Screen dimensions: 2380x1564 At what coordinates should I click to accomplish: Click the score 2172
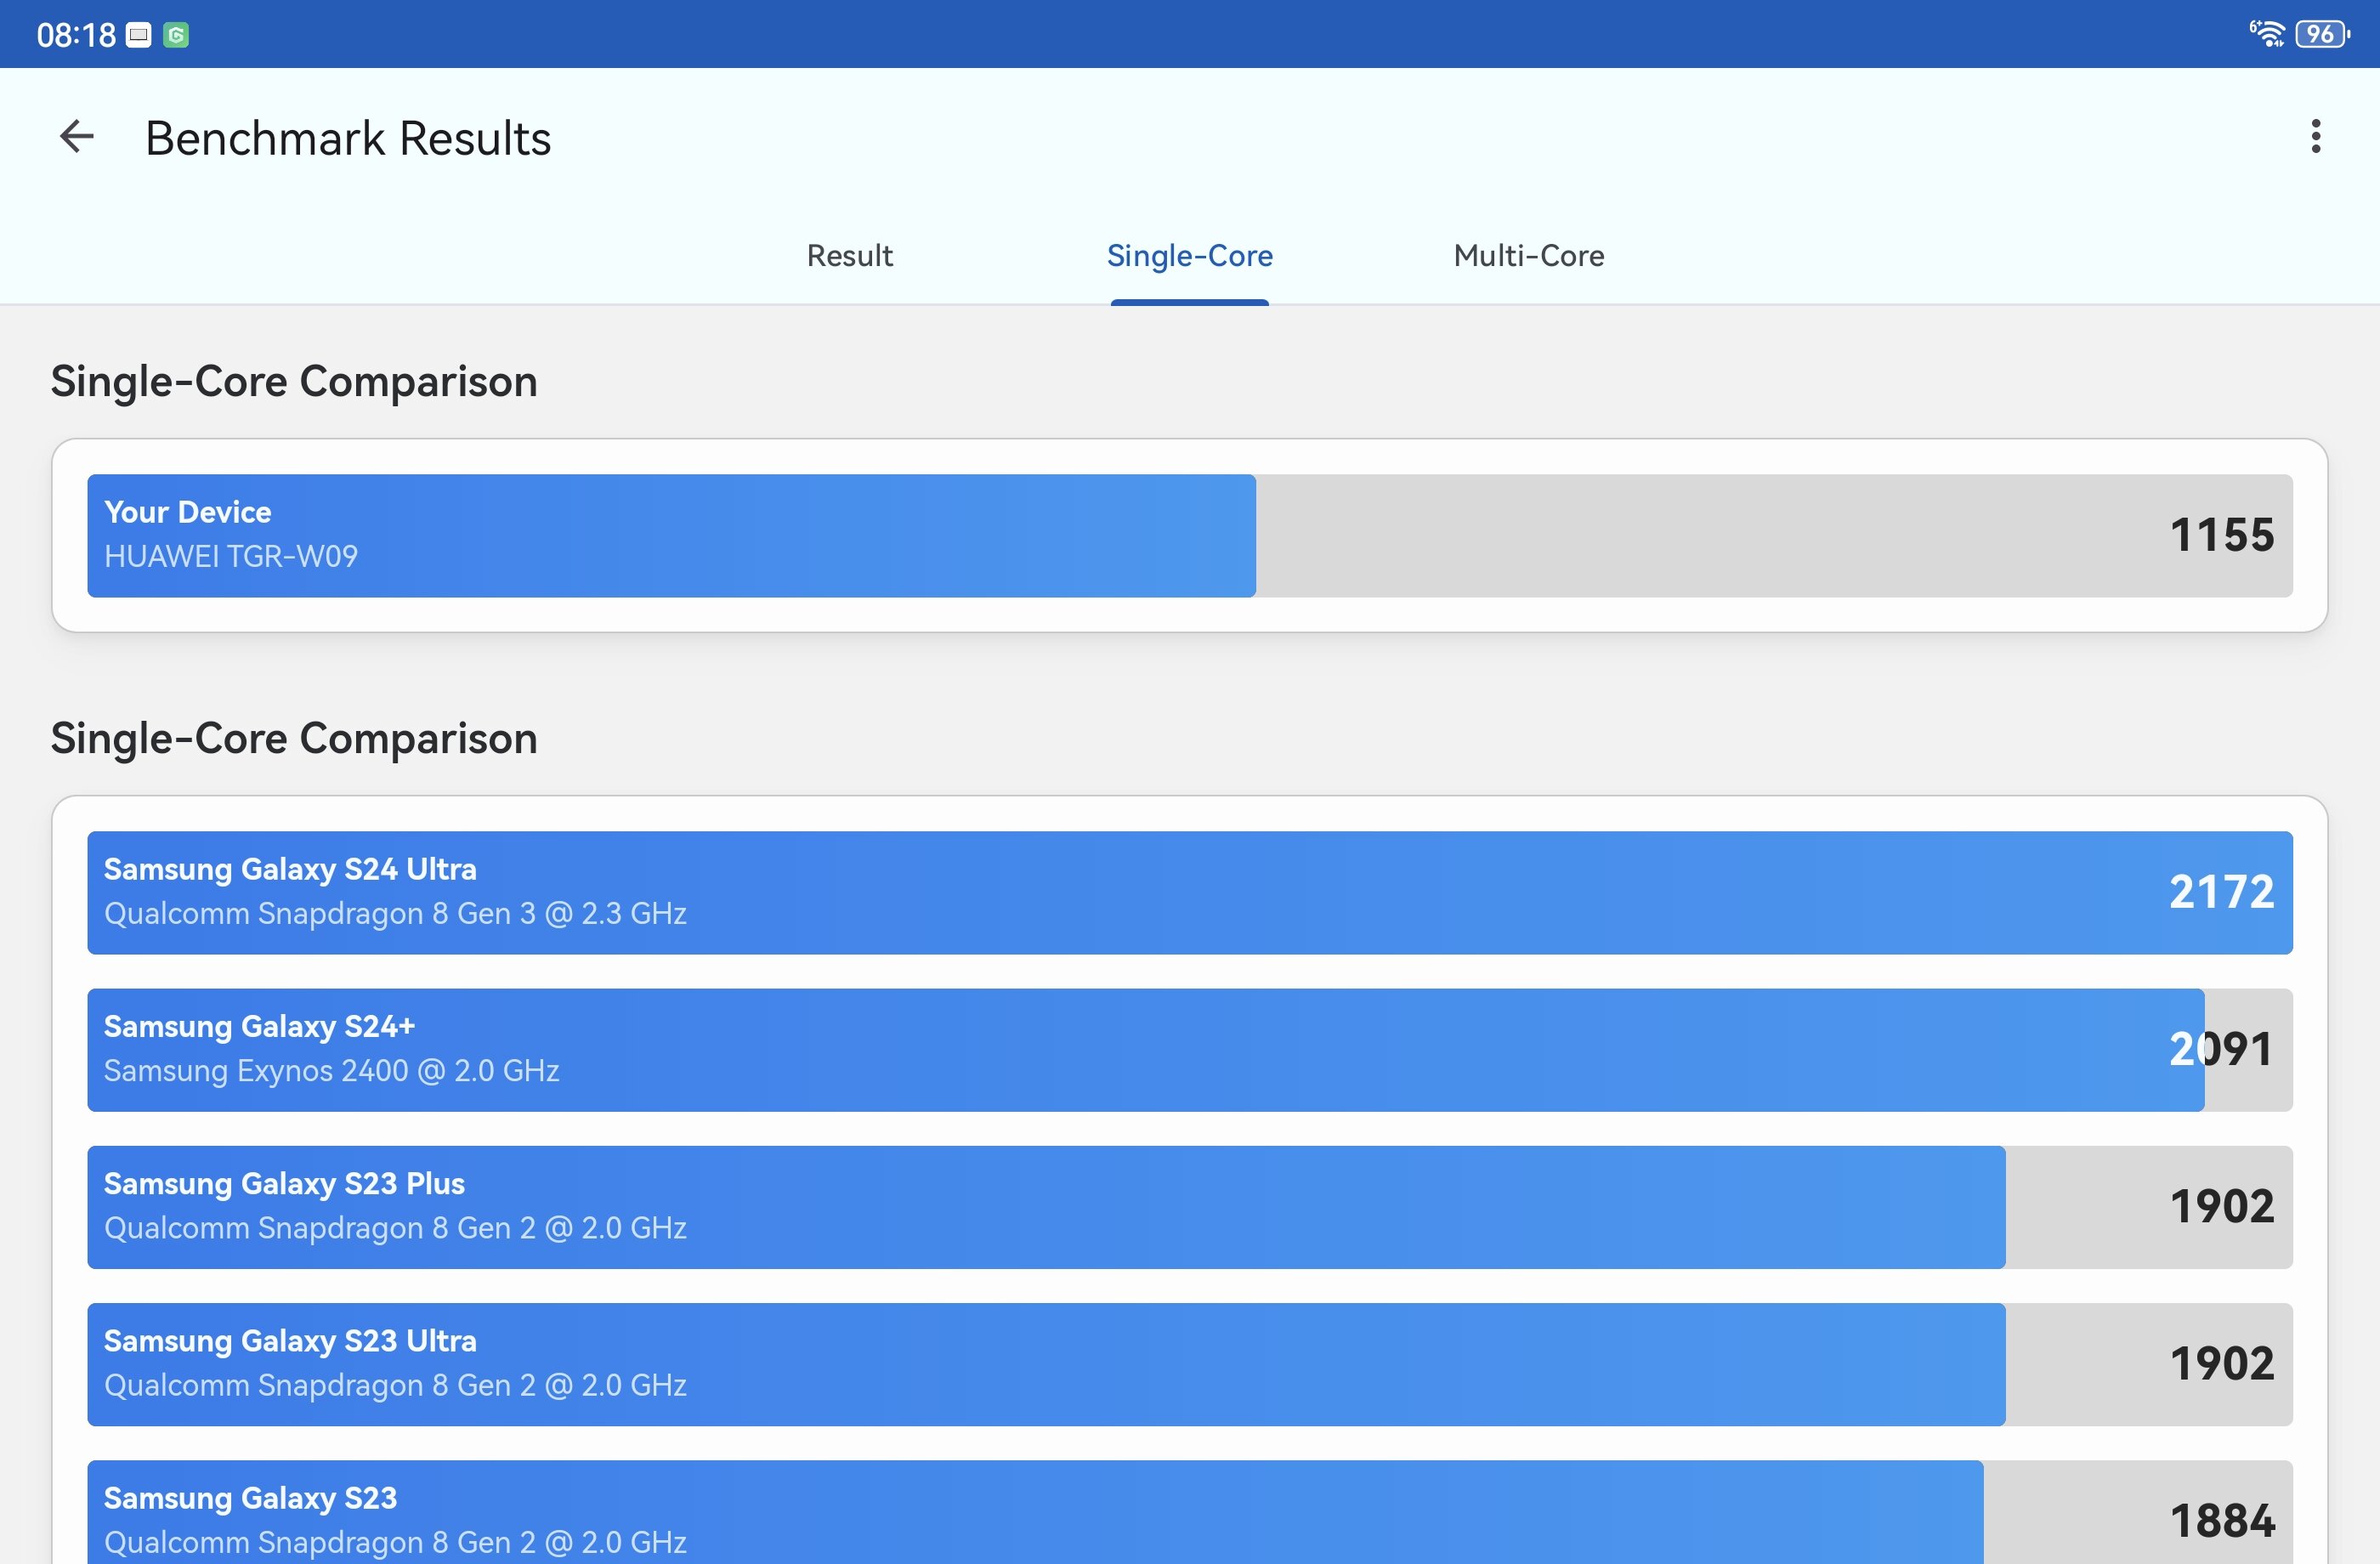click(x=2221, y=892)
